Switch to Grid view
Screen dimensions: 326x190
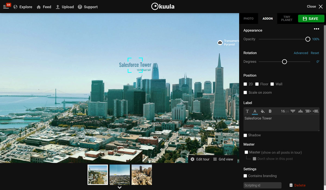[x=223, y=159]
